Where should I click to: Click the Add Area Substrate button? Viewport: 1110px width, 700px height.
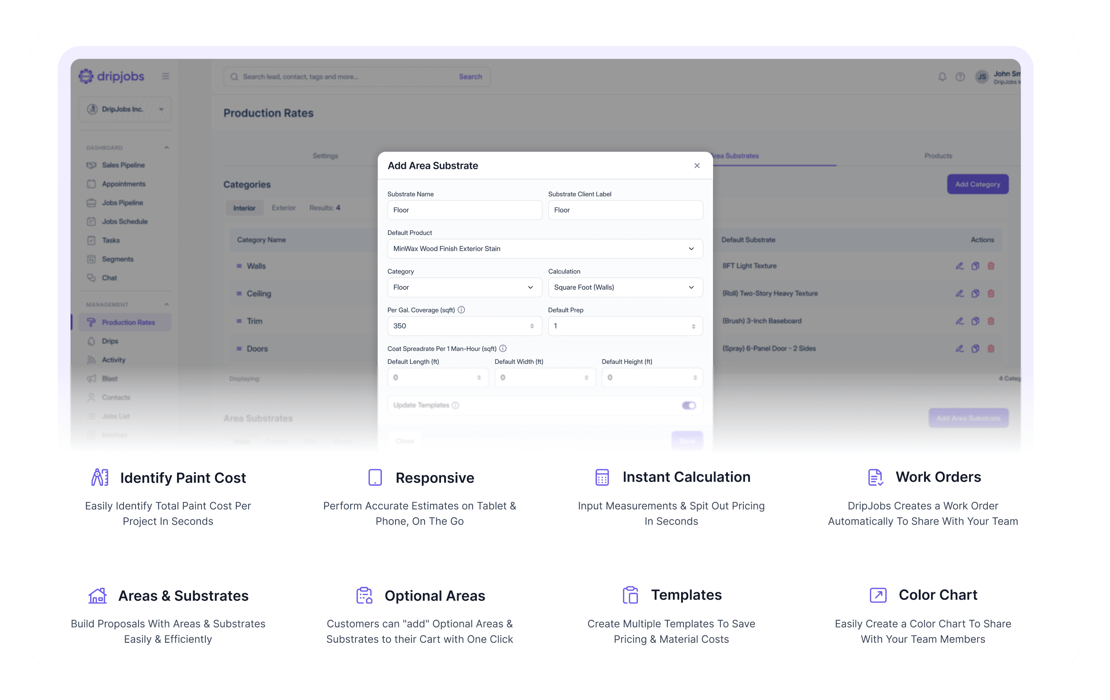click(968, 418)
